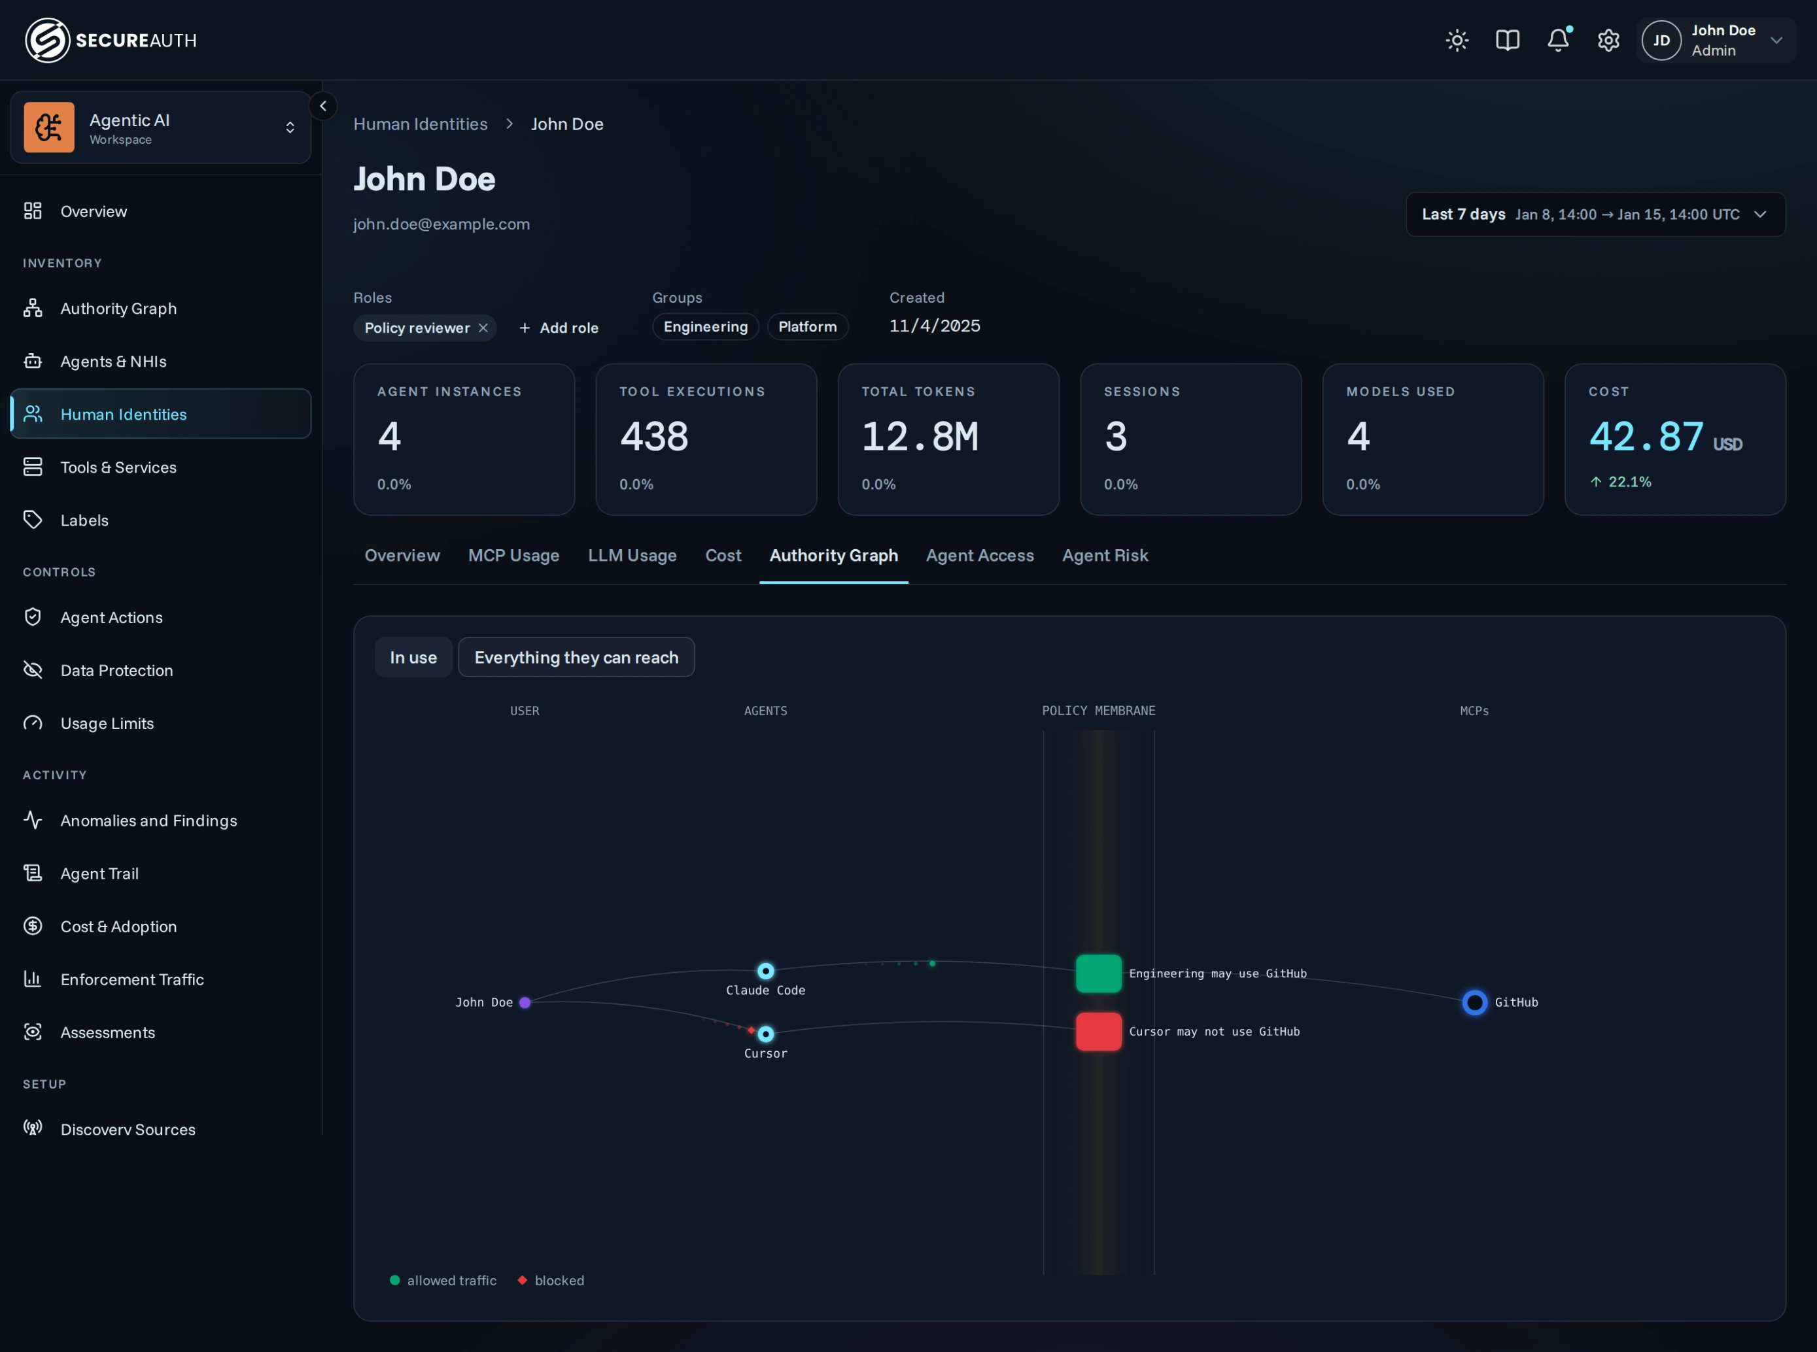Click the Engineering group chip
Image resolution: width=1817 pixels, height=1352 pixels.
click(x=706, y=326)
